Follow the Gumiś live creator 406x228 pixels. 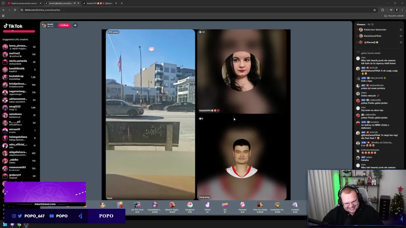coord(64,25)
